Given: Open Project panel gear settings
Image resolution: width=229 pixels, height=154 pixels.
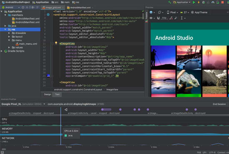Looking at the screenshot, I should click(32, 7).
